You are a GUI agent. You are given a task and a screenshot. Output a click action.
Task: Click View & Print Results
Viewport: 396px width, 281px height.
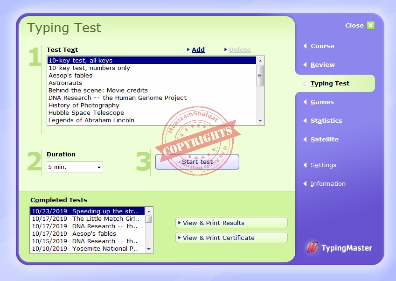pos(231,223)
